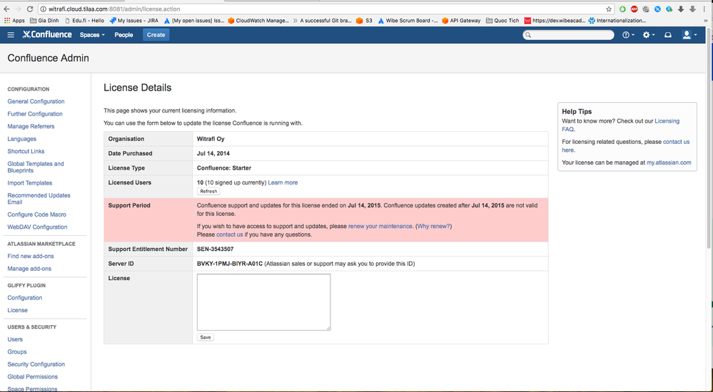The width and height of the screenshot is (713, 392).
Task: Click renew your maintenance link
Action: pyautogui.click(x=380, y=226)
